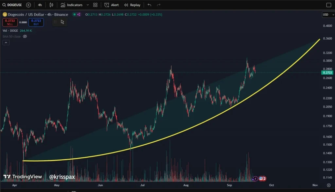Click the Nov label on time axis

(315, 185)
